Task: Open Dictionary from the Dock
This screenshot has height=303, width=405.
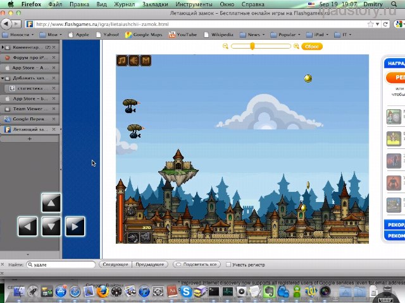Action: 172,292
